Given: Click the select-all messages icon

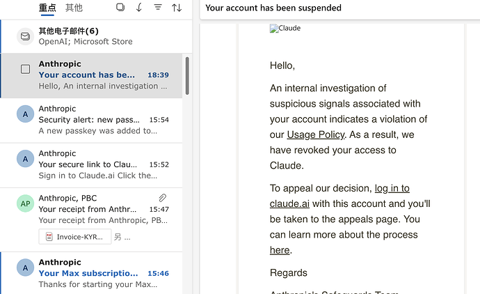Looking at the screenshot, I should point(120,7).
